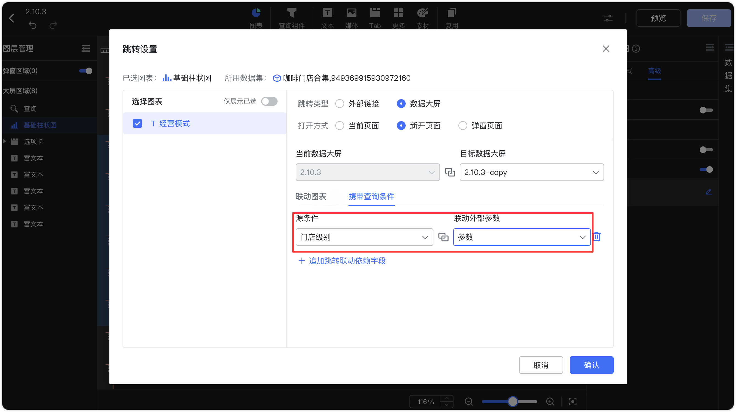Select the 当前页面 radio button
Screen dimensions: 736x412
coord(339,126)
